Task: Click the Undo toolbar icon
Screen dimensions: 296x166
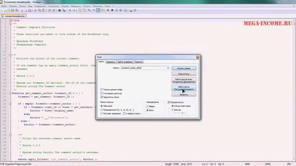Action: pyautogui.click(x=49, y=11)
